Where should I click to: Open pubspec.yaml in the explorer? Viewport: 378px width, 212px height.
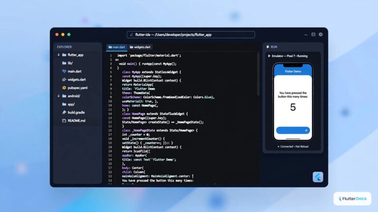(x=78, y=88)
